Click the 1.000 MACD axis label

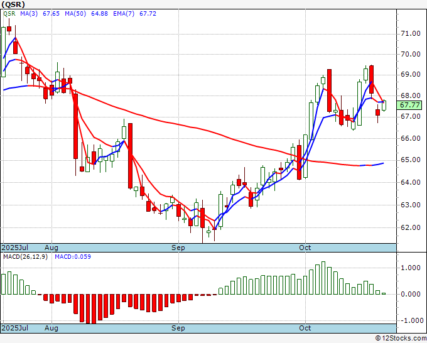click(x=412, y=268)
